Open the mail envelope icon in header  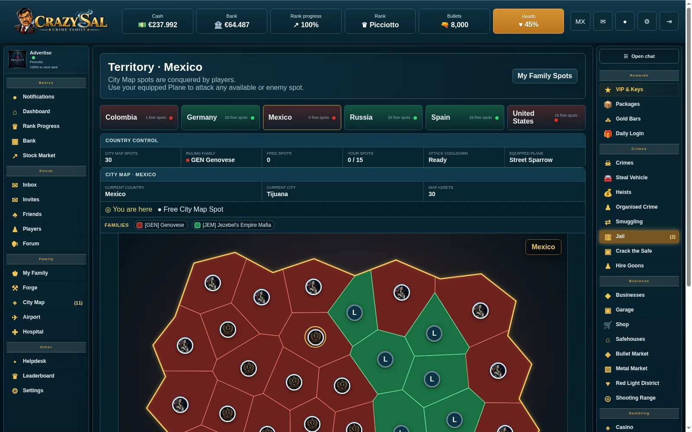(x=602, y=21)
